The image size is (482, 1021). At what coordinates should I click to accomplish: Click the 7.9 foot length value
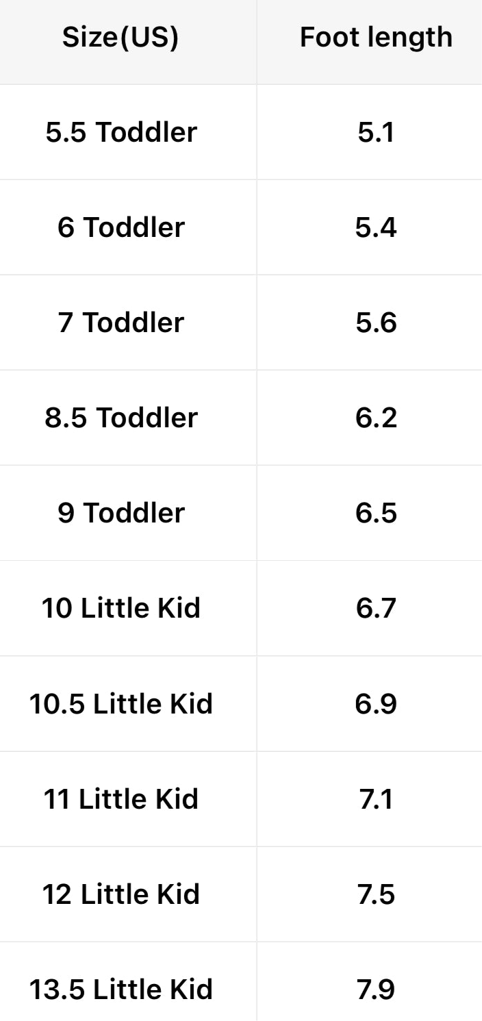click(376, 990)
